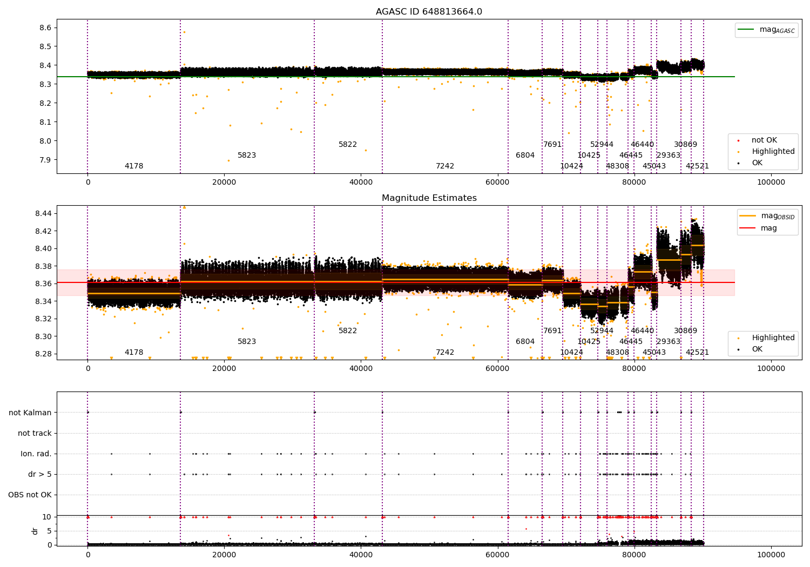Screen dimensions: 810x567
Task: Click obsid label 7691 in AGASC plot
Action: coord(552,145)
